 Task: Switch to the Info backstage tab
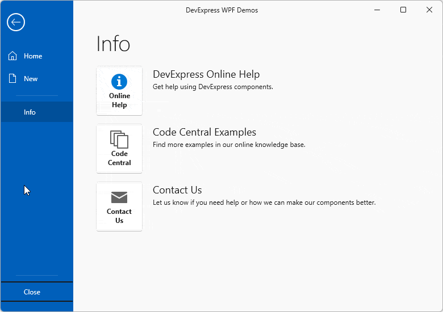point(30,112)
